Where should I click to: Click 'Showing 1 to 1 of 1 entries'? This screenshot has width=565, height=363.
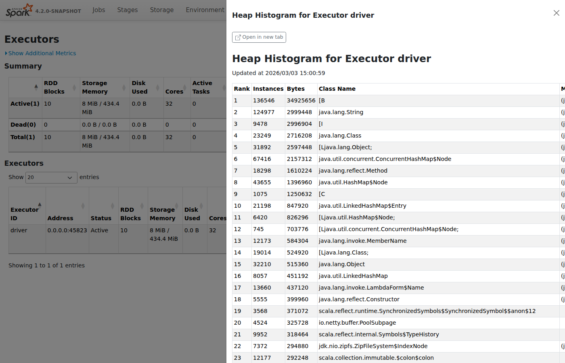click(x=47, y=265)
